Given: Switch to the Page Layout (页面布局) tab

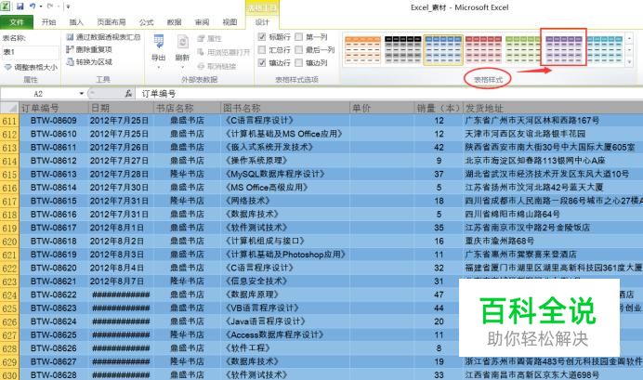Looking at the screenshot, I should tap(112, 22).
